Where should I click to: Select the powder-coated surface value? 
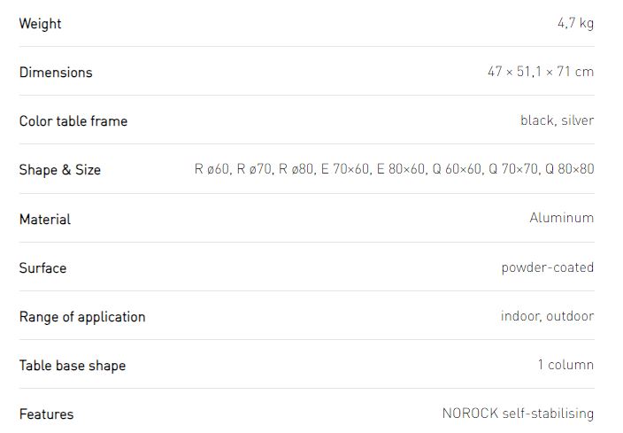coord(548,267)
